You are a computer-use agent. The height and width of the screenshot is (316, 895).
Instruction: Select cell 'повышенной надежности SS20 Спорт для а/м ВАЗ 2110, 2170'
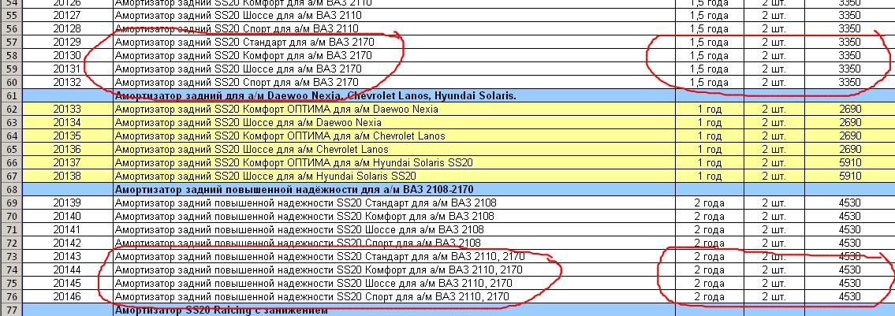click(393, 296)
